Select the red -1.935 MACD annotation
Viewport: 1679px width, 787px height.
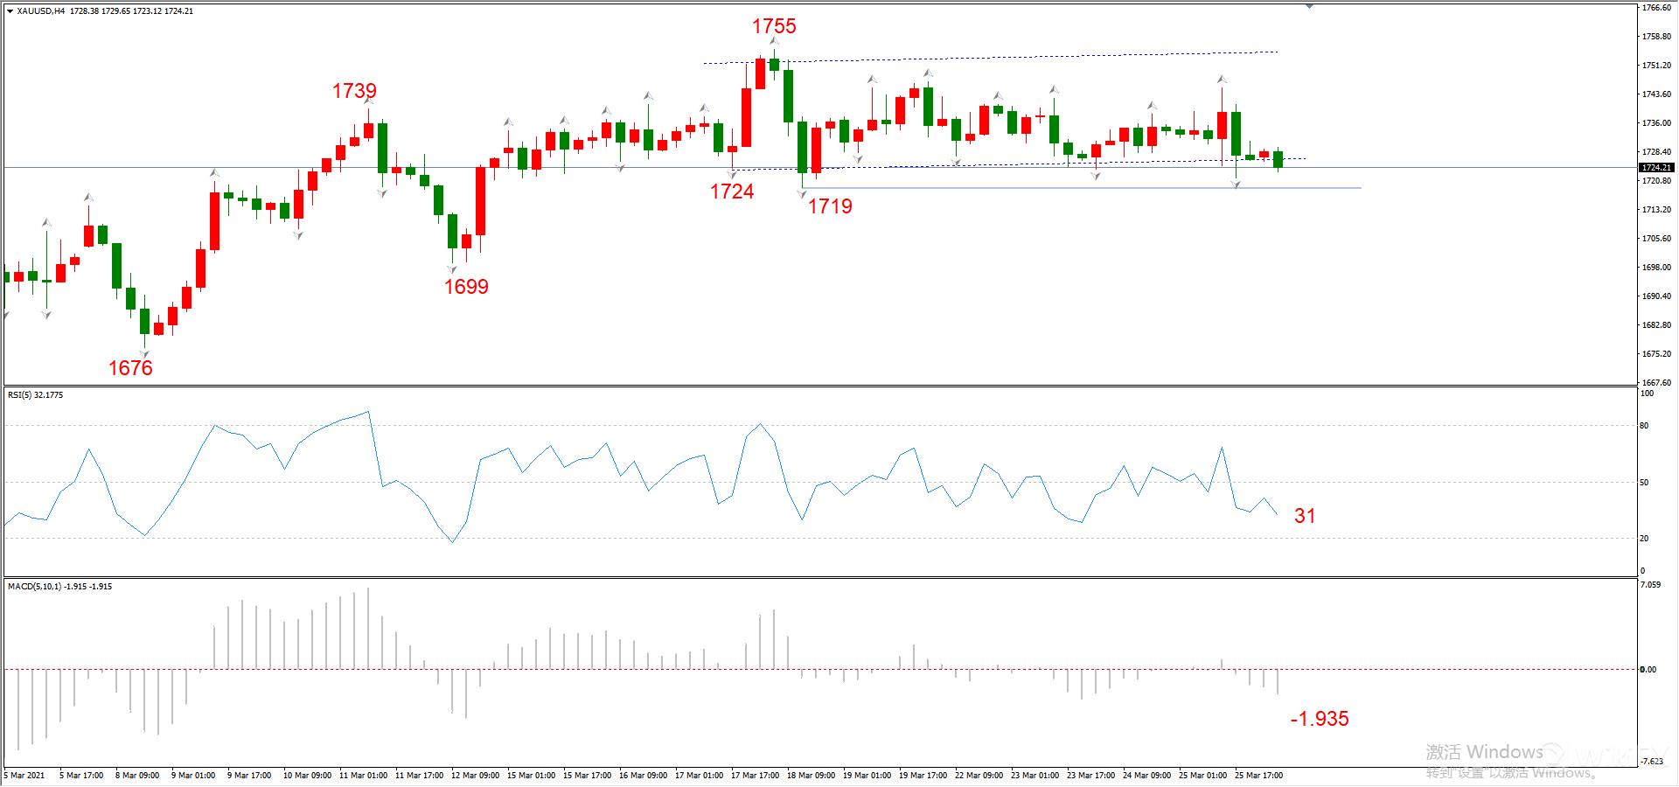(1320, 719)
